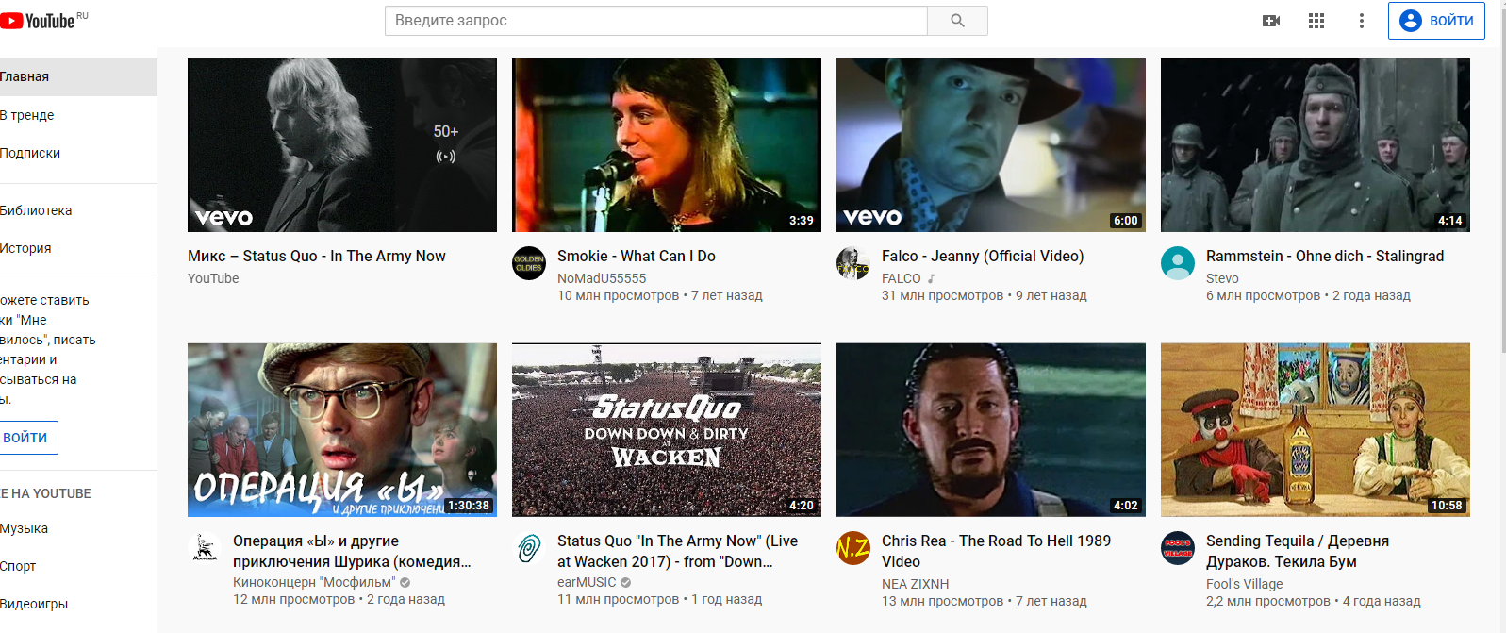Open the Киноконцерн "Мосфильм" channel name
The width and height of the screenshot is (1506, 633).
click(314, 582)
